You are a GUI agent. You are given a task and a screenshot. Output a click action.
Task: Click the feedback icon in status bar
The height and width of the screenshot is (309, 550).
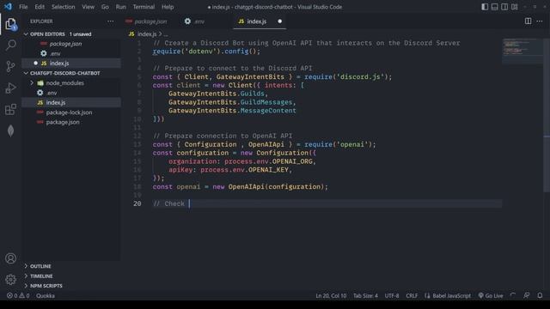click(x=527, y=295)
